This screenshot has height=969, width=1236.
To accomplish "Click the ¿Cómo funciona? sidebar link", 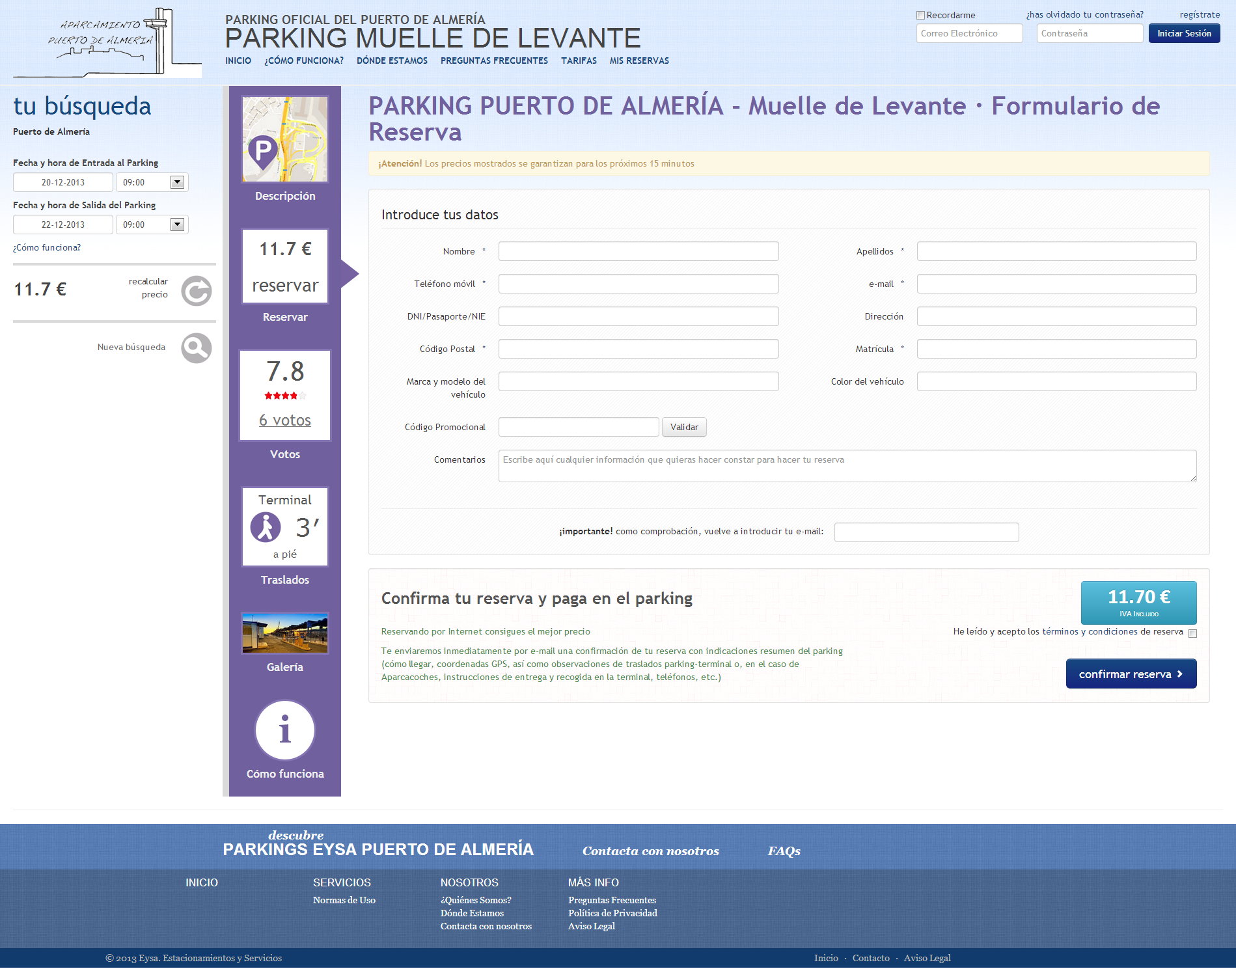I will pos(47,247).
